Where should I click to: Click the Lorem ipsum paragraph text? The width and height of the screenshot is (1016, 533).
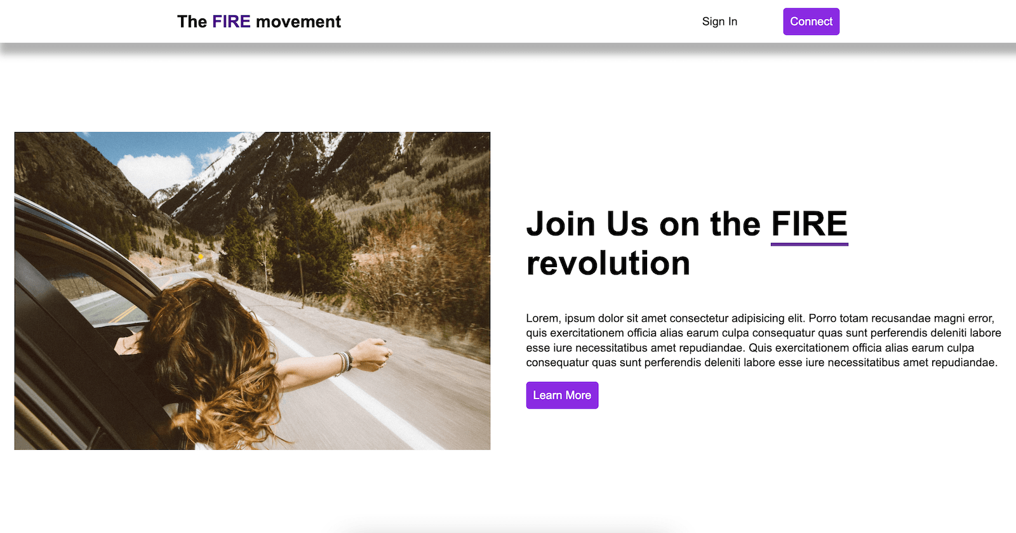(763, 340)
